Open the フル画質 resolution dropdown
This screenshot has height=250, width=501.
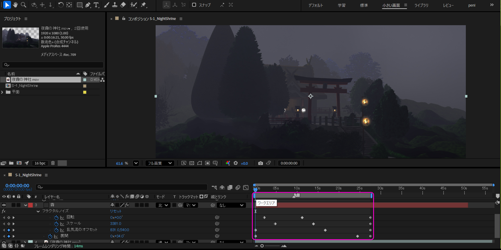[160, 163]
